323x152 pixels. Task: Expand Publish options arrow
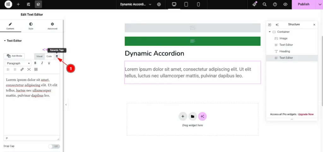[x=317, y=4]
